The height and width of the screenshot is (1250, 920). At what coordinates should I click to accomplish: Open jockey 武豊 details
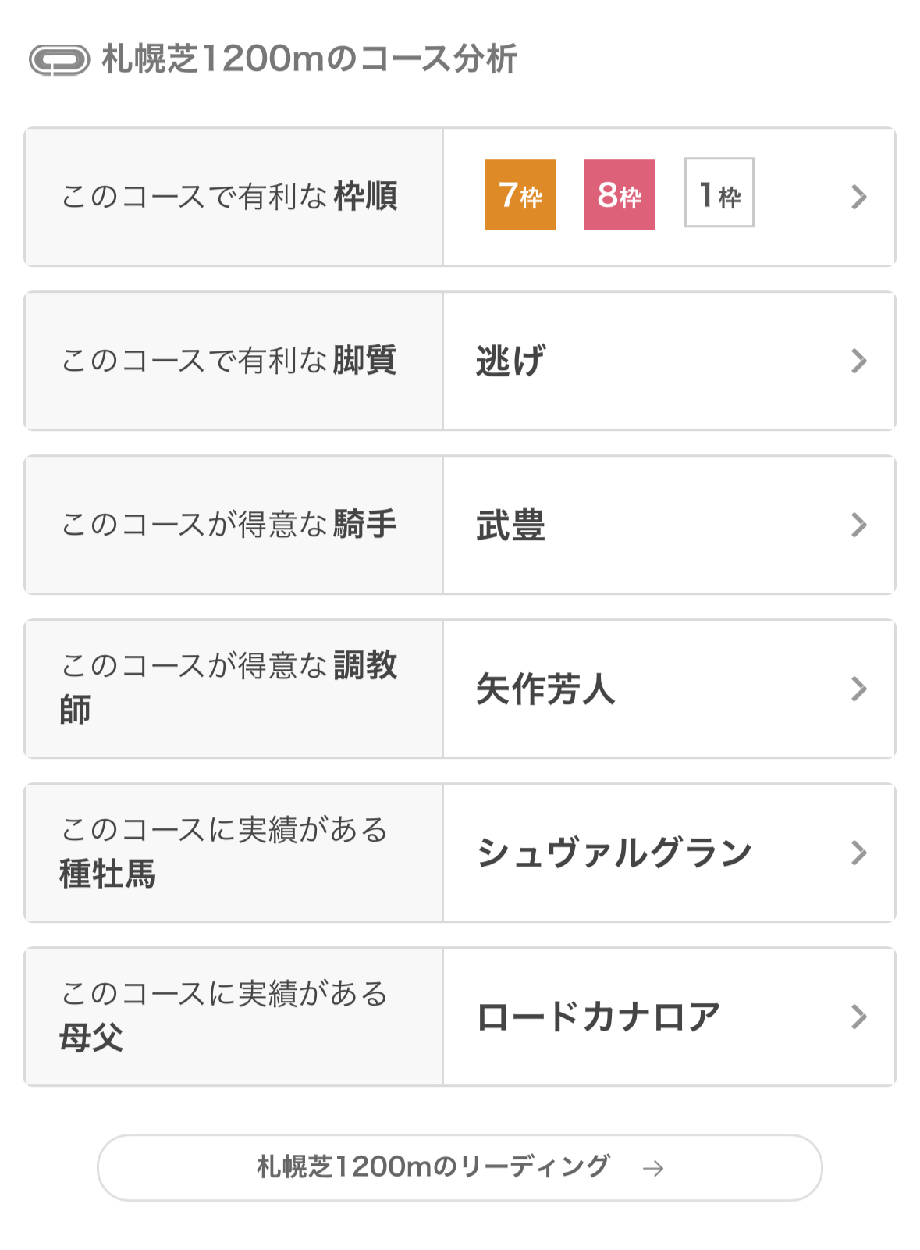[511, 525]
